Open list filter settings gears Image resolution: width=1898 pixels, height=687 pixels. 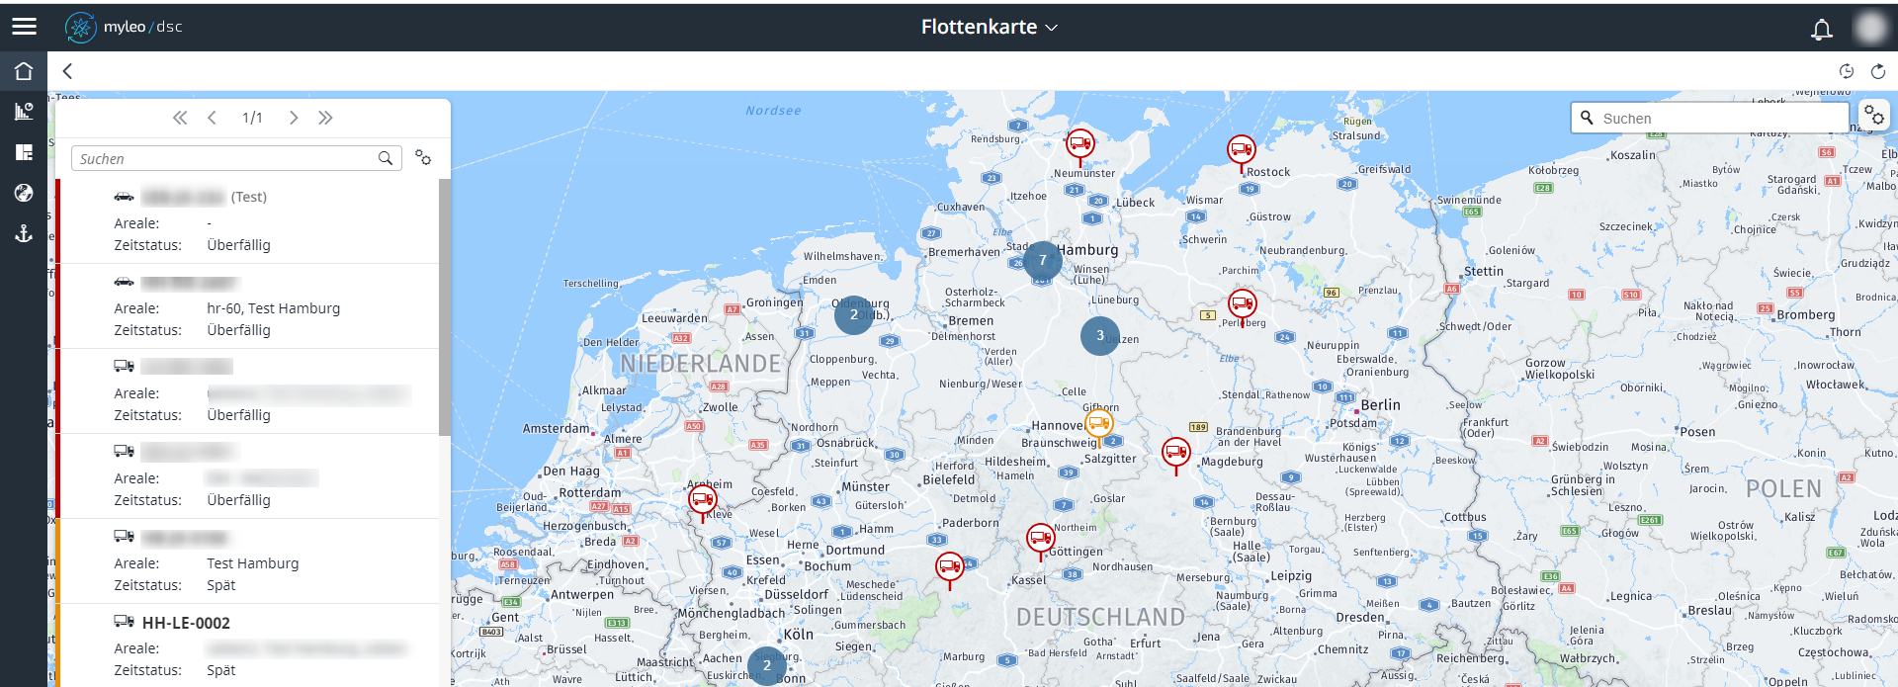click(x=423, y=158)
